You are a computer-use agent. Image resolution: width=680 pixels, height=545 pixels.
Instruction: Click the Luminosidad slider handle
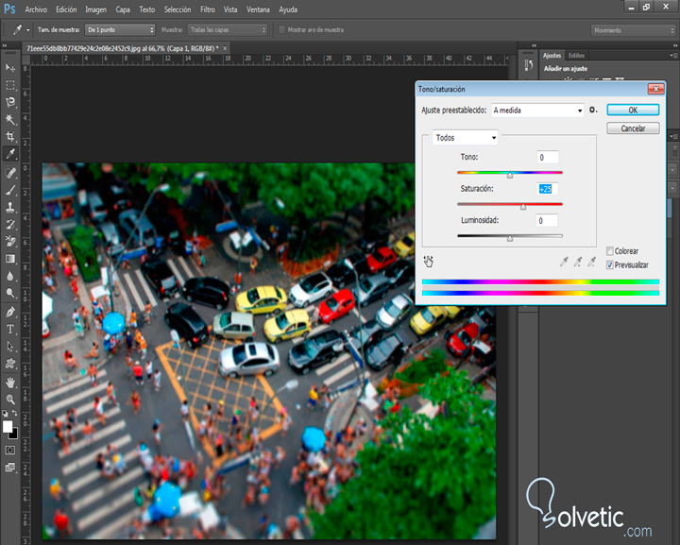click(x=510, y=238)
